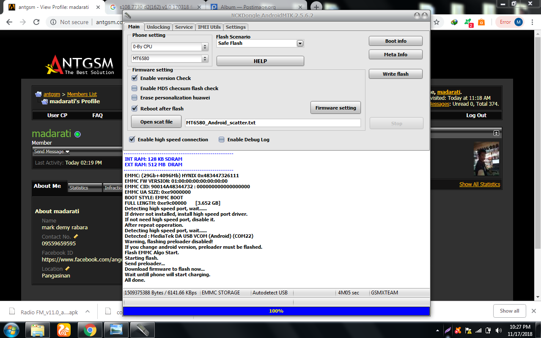The image size is (541, 338).
Task: Expand the Safe Flash scenario dropdown
Action: pyautogui.click(x=300, y=43)
